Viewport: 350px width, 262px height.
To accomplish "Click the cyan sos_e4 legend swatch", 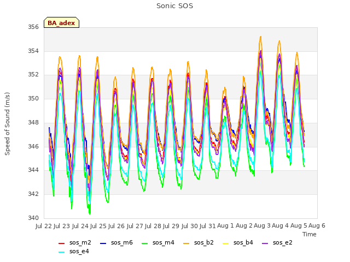I will point(61,252).
